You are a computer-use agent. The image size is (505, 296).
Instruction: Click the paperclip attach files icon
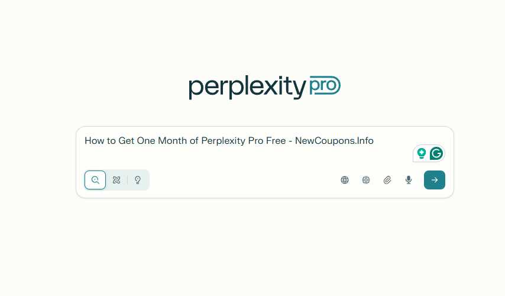point(387,180)
